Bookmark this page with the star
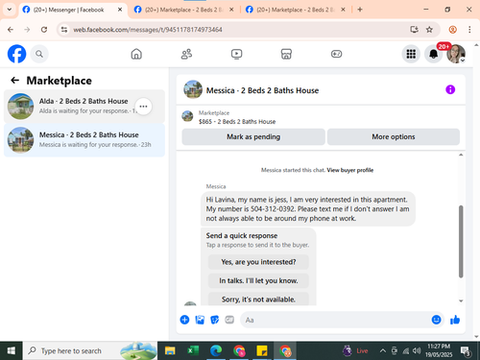The height and width of the screenshot is (360, 480). point(429,30)
